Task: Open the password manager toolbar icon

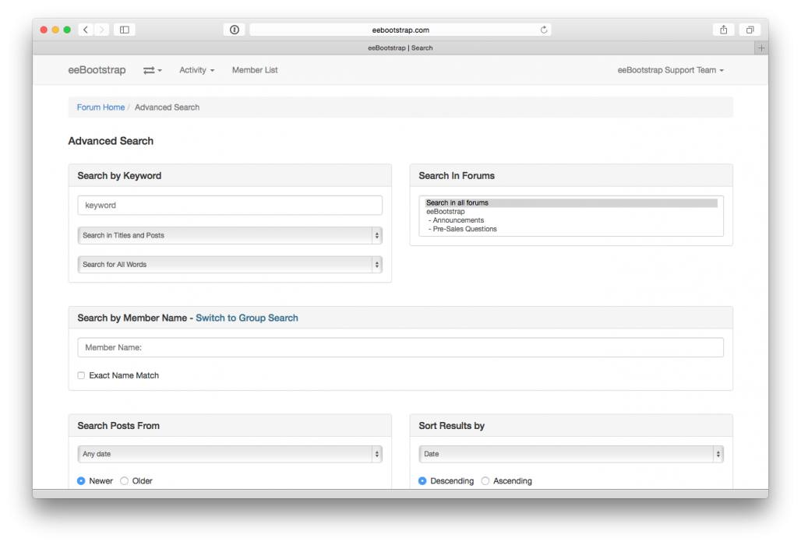Action: pyautogui.click(x=235, y=30)
